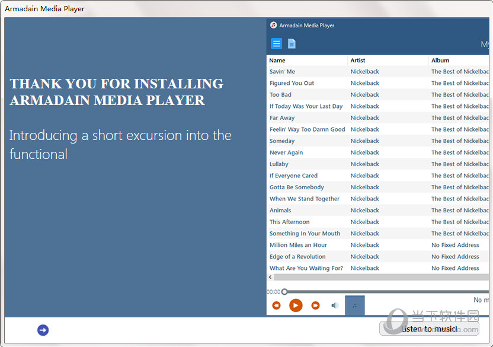The image size is (493, 347).
Task: Skip to the next track
Action: [315, 305]
